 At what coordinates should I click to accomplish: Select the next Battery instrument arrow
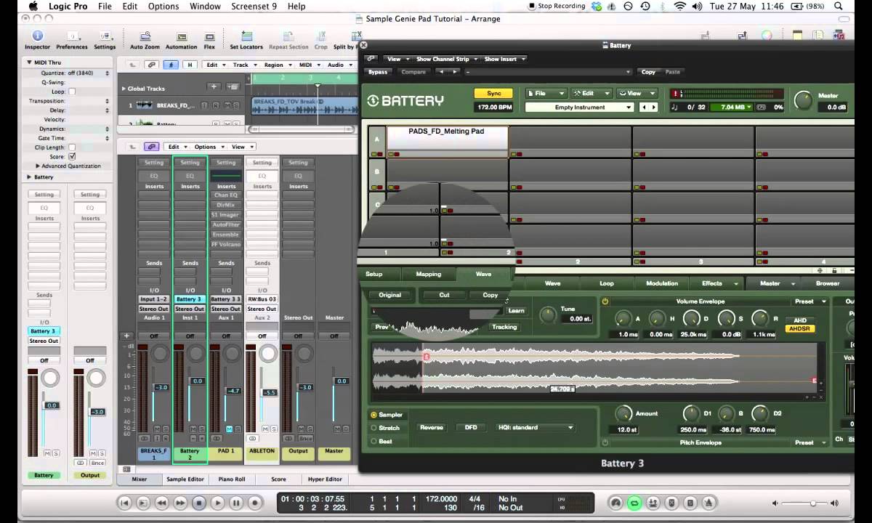pyautogui.click(x=653, y=108)
